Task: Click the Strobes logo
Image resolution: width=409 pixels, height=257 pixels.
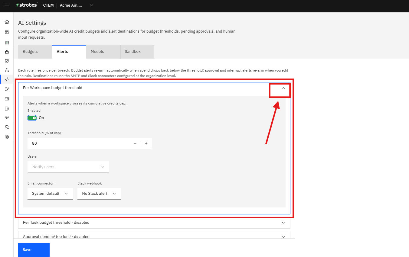Action: tap(27, 5)
